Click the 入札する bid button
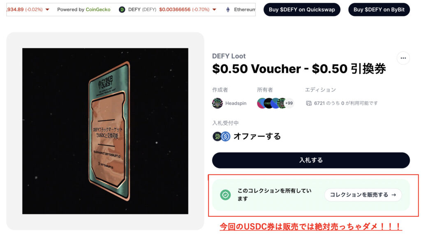 [x=311, y=160]
